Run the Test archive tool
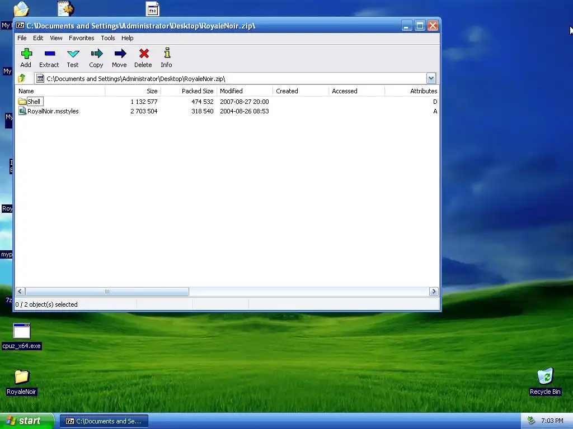Viewport: 573px width, 429px height. (73, 54)
